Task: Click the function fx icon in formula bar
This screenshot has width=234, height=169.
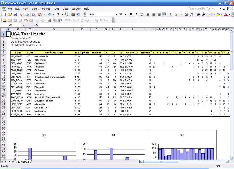Action: click(x=37, y=25)
